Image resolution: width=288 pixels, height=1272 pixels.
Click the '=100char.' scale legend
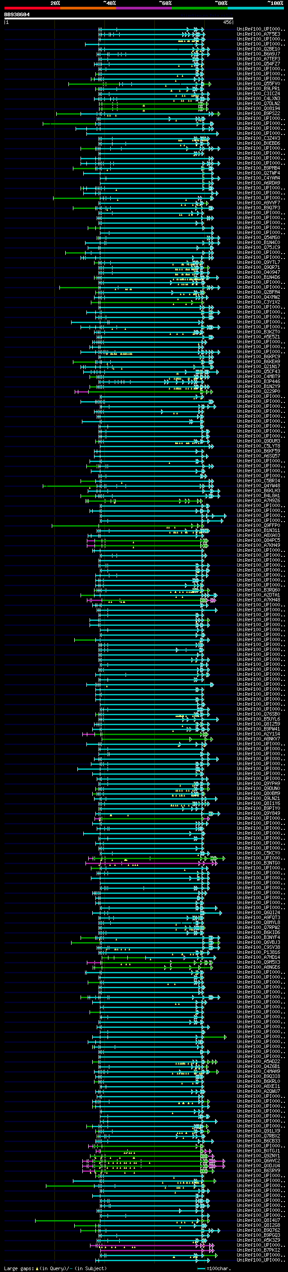[x=219, y=1268]
